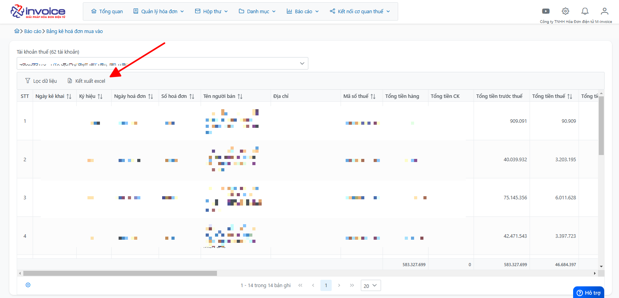Open the settings gear in header
This screenshot has height=298, width=619.
565,11
